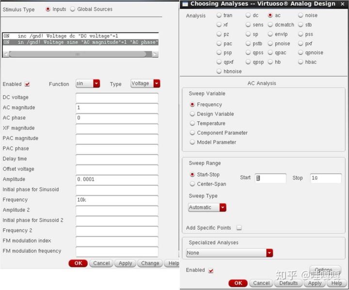Choose Design Variable as sweep variable

192,114
